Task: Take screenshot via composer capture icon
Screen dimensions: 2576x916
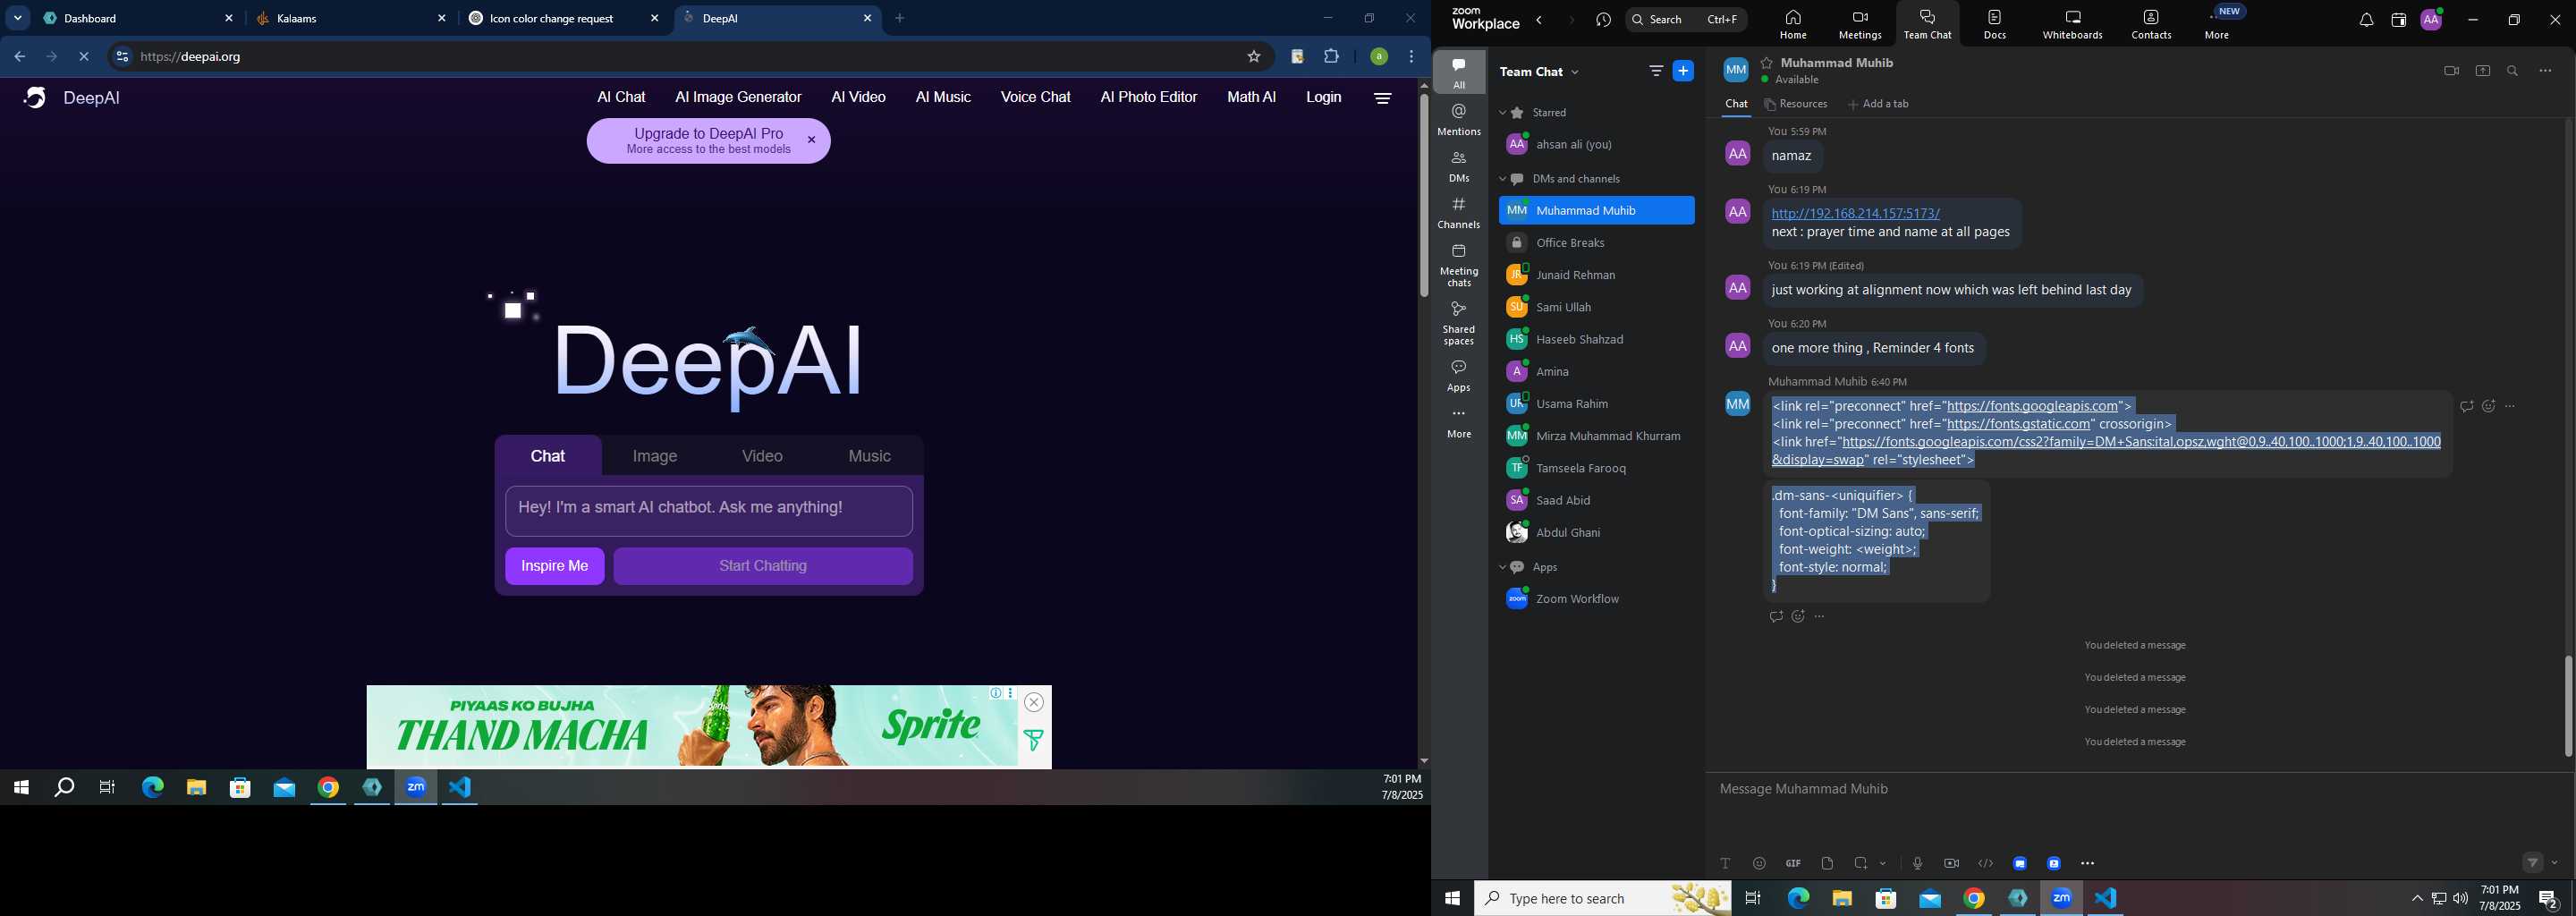Action: (1861, 863)
